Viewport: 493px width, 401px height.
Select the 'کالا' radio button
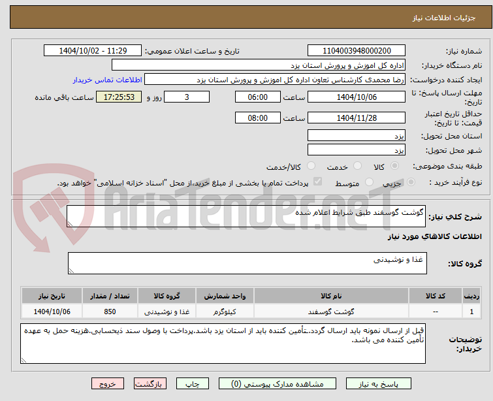click(x=394, y=166)
